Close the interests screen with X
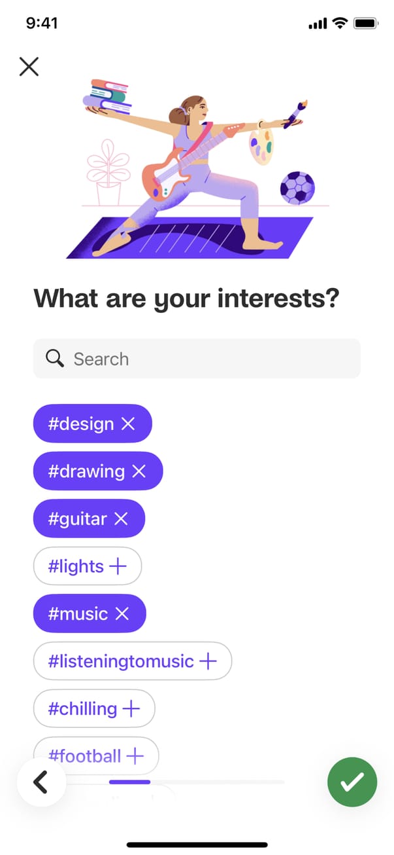Image resolution: width=394 pixels, height=855 pixels. (x=29, y=66)
